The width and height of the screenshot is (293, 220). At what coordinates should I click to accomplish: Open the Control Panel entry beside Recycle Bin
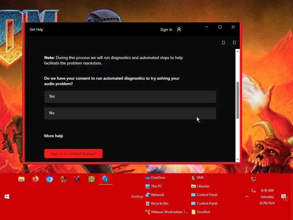204,203
